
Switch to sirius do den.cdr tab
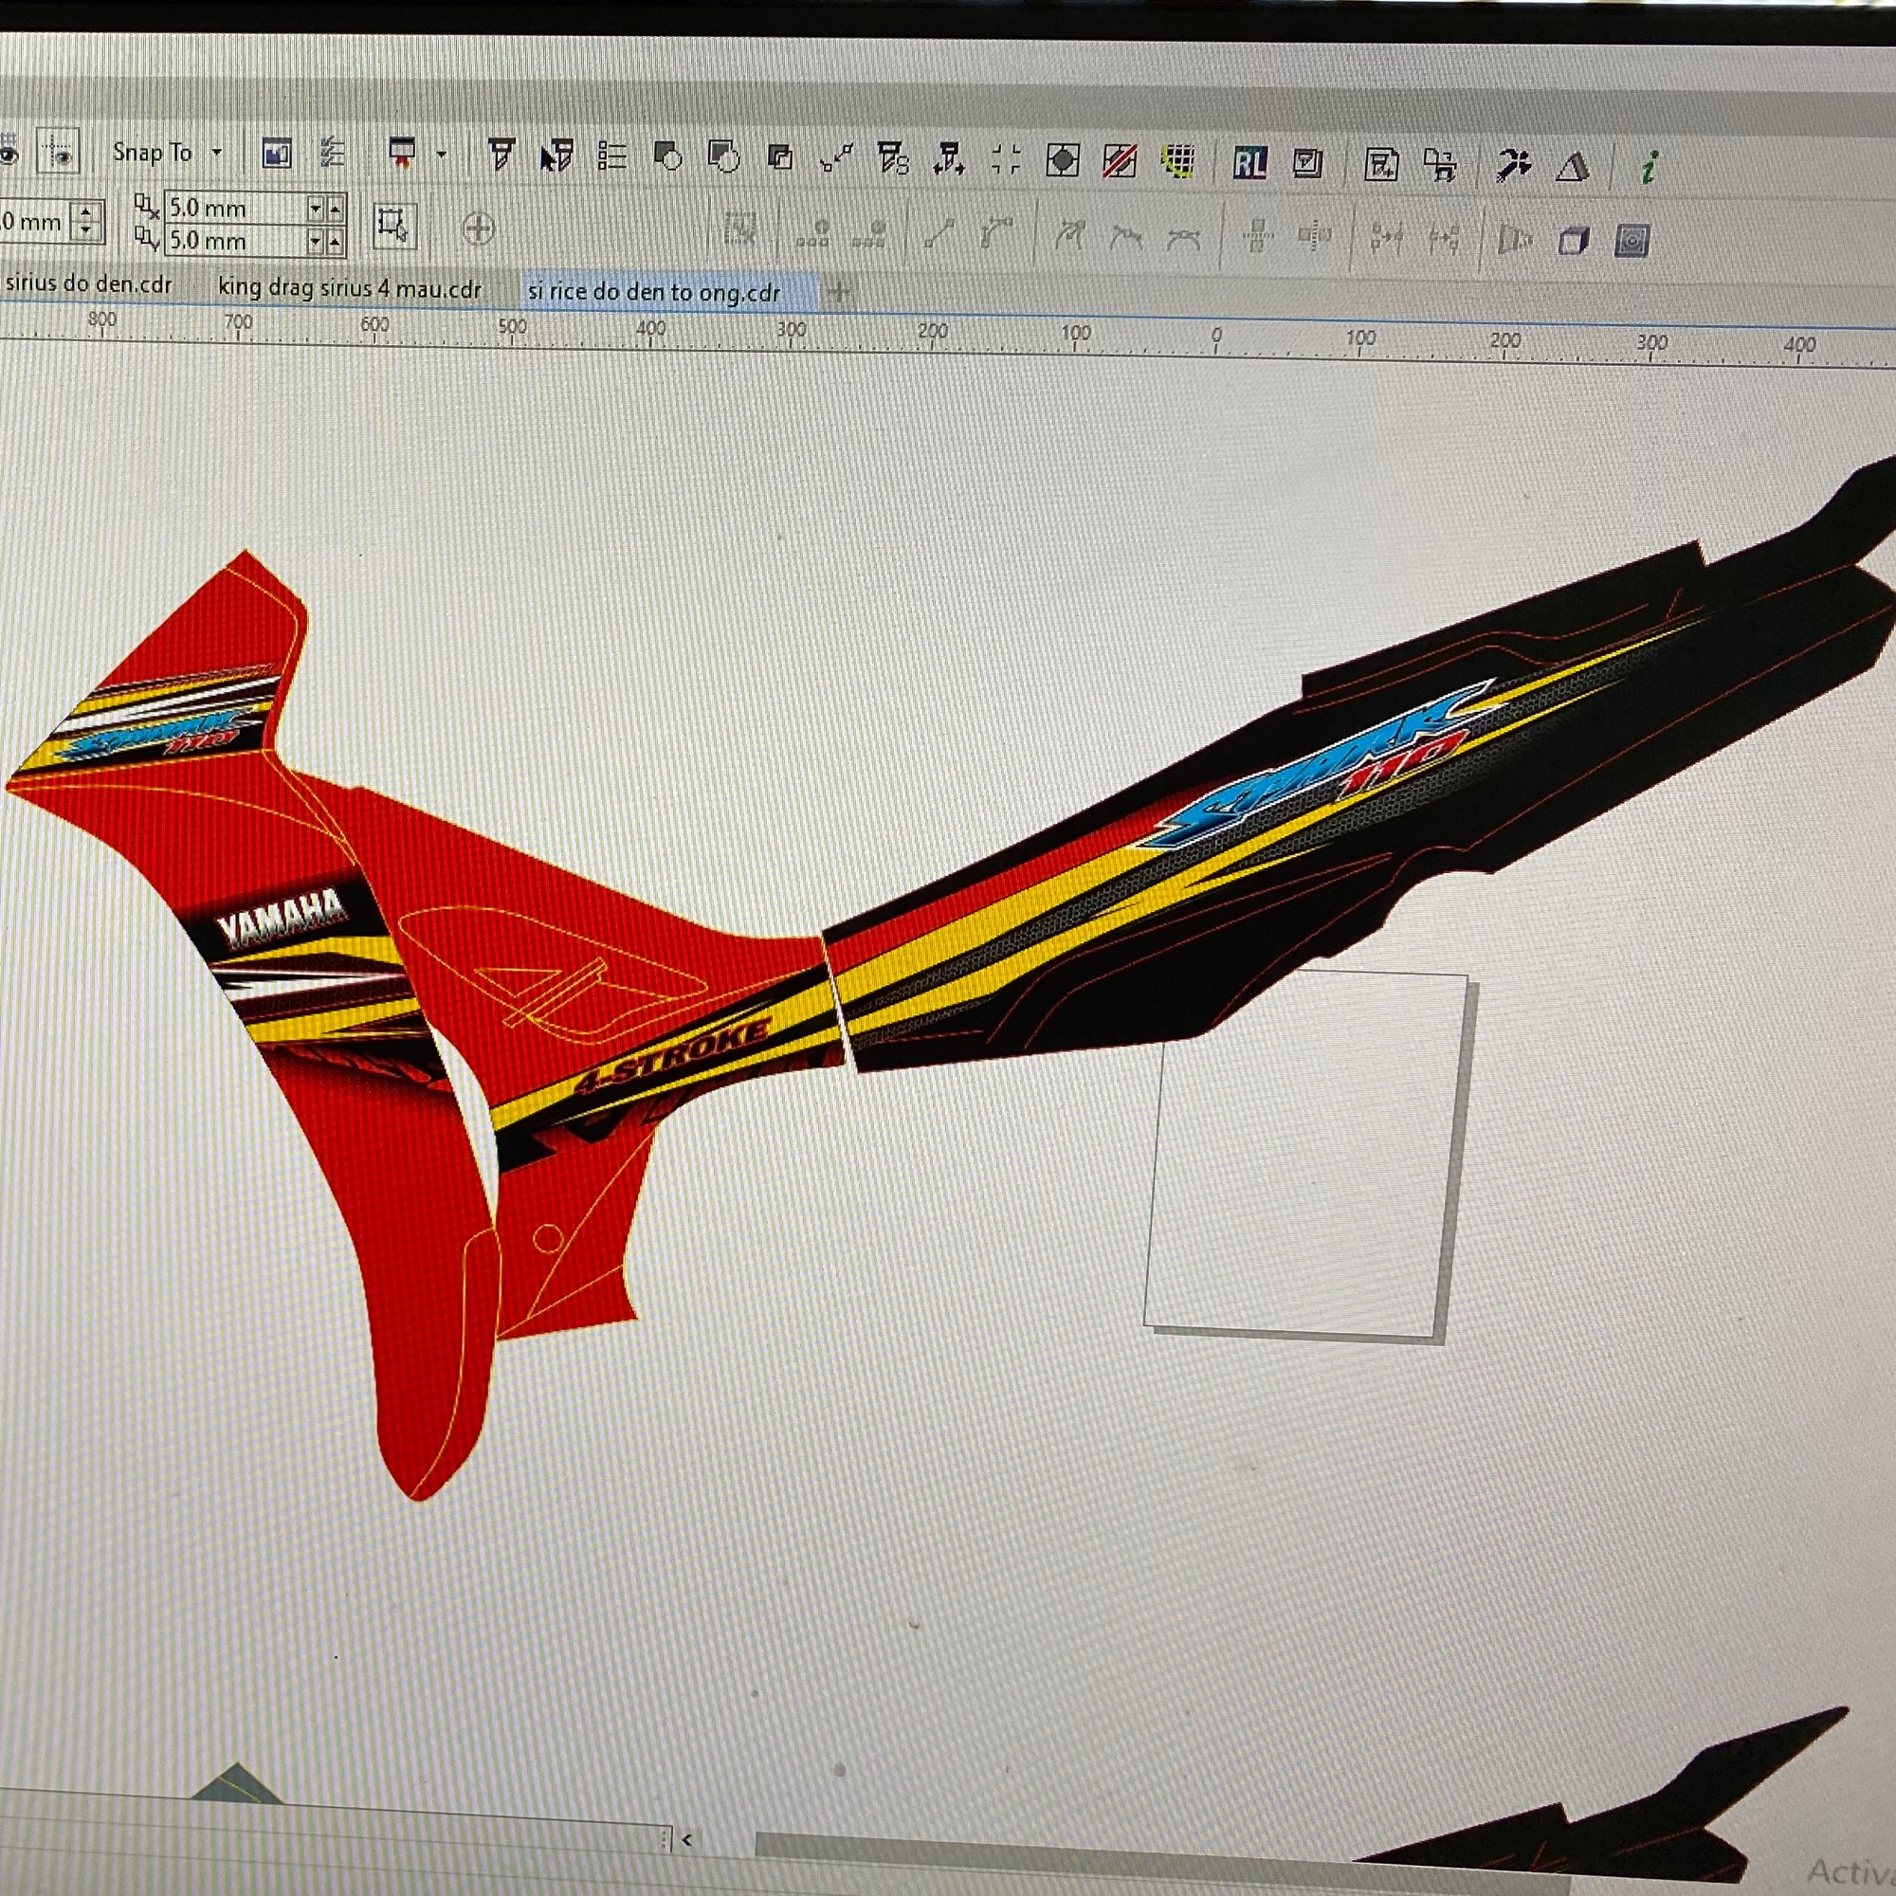[88, 284]
